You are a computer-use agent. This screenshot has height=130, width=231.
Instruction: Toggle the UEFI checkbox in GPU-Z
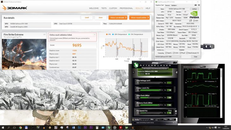(194, 21)
